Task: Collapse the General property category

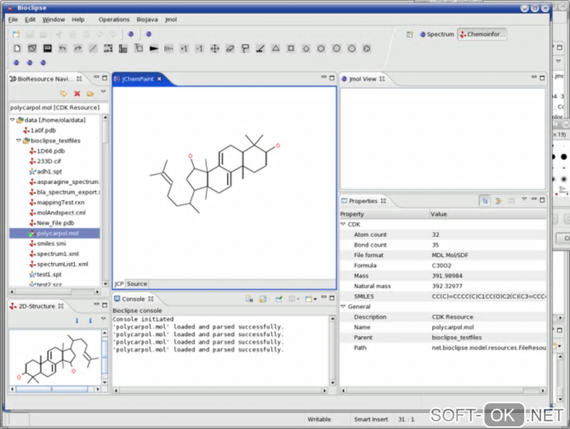Action: [343, 306]
